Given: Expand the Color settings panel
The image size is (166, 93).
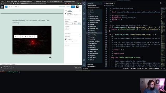Looking at the screenshot, I should 73,34.
